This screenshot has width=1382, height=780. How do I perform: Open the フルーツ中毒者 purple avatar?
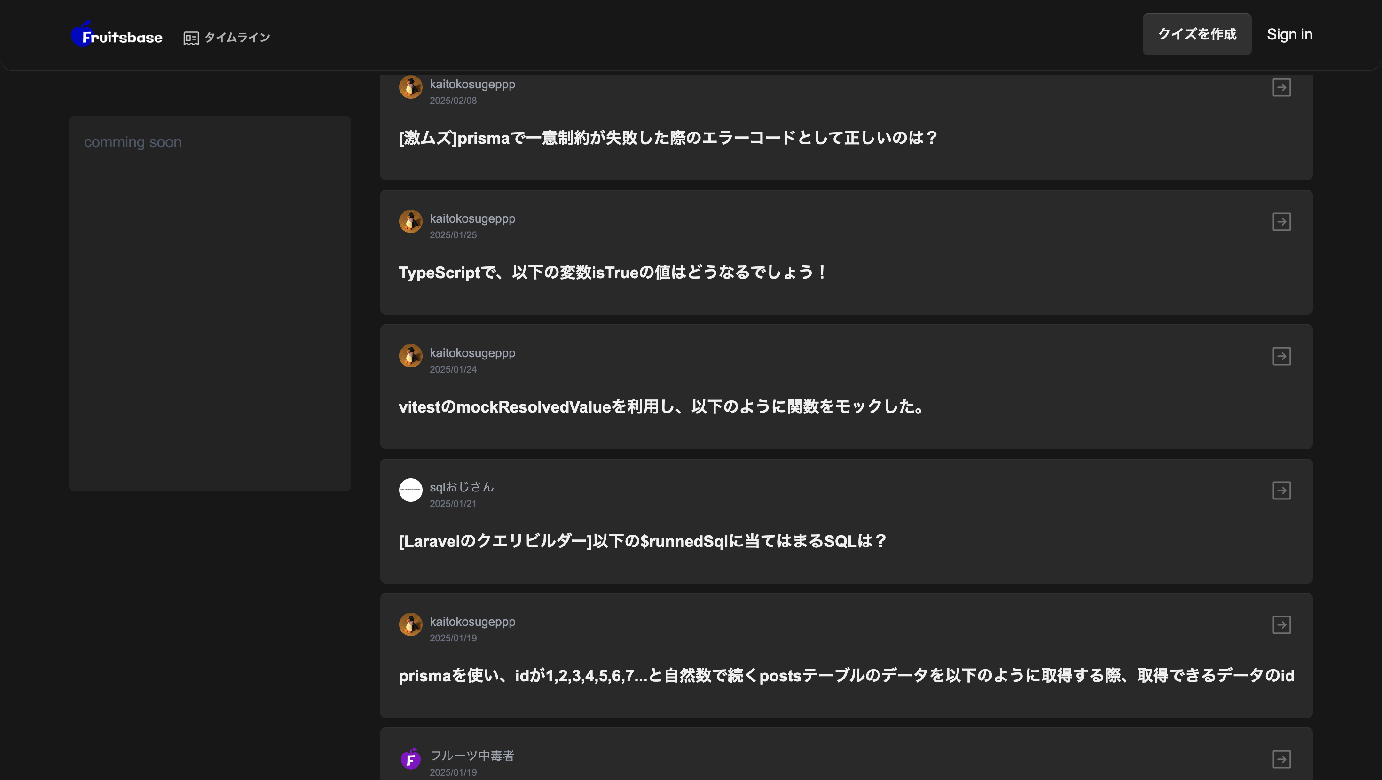click(410, 759)
